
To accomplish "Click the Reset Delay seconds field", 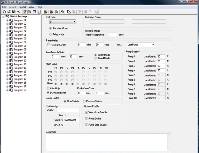I will point(99,45).
